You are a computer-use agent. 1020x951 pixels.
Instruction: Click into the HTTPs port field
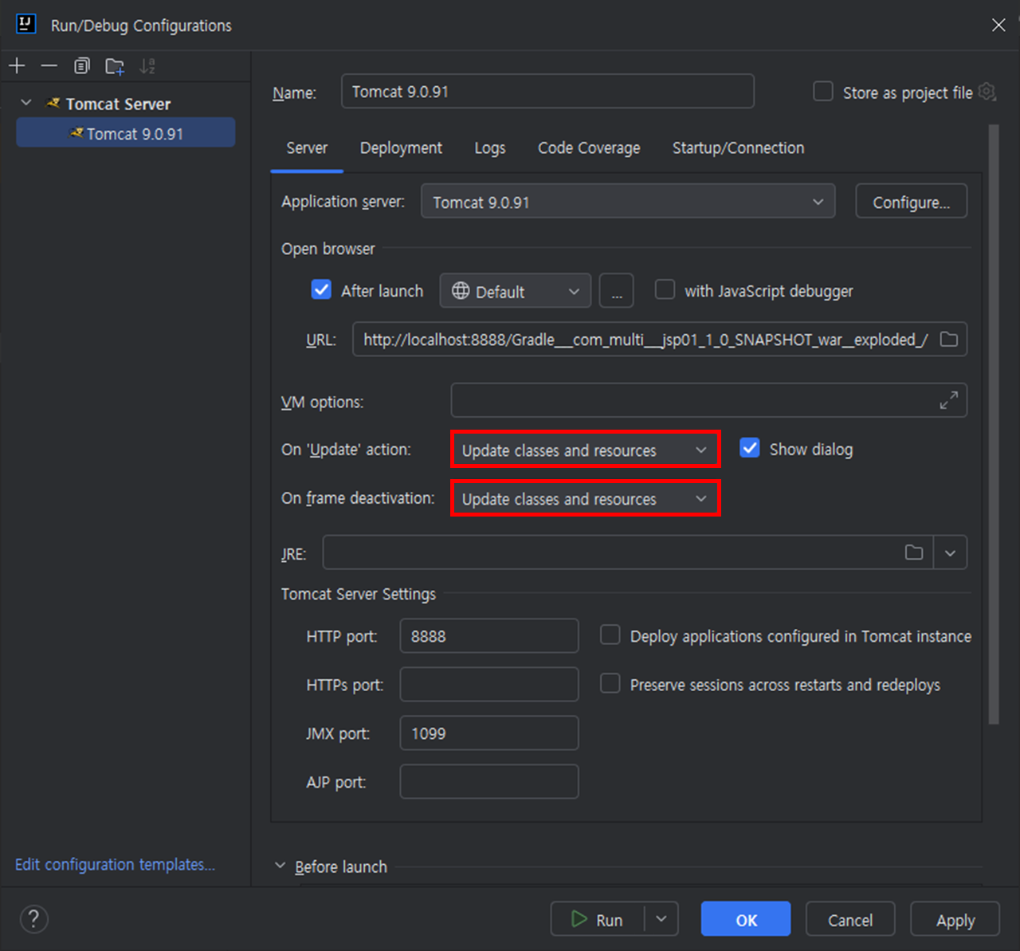(489, 685)
